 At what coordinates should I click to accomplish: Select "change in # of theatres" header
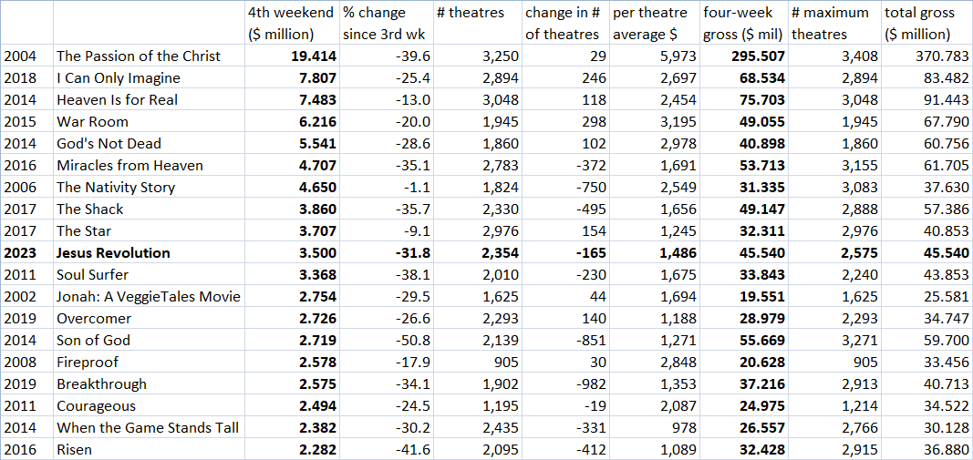[x=566, y=24]
